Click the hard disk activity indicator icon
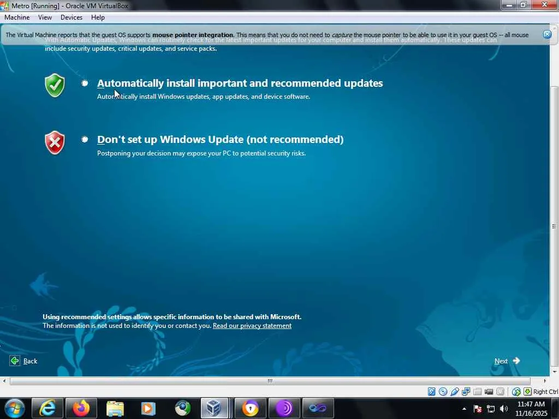The height and width of the screenshot is (419, 559). coord(431,392)
